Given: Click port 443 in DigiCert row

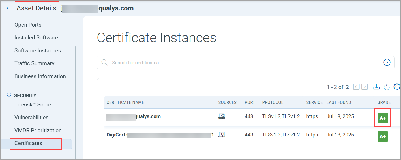Looking at the screenshot, I should pos(249,135).
